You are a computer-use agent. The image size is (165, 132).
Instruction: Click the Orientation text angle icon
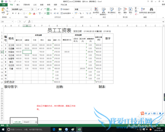tap(55, 9)
